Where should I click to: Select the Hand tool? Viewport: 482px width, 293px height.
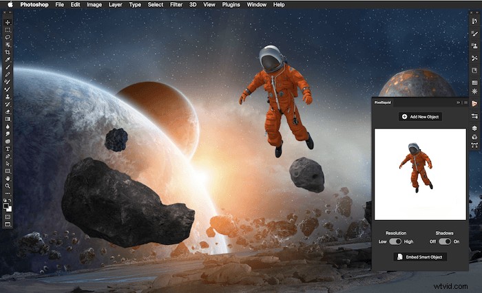(8, 178)
